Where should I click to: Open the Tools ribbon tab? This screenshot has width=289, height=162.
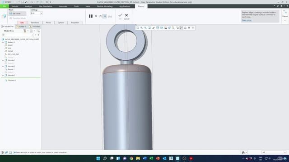[x=76, y=6]
